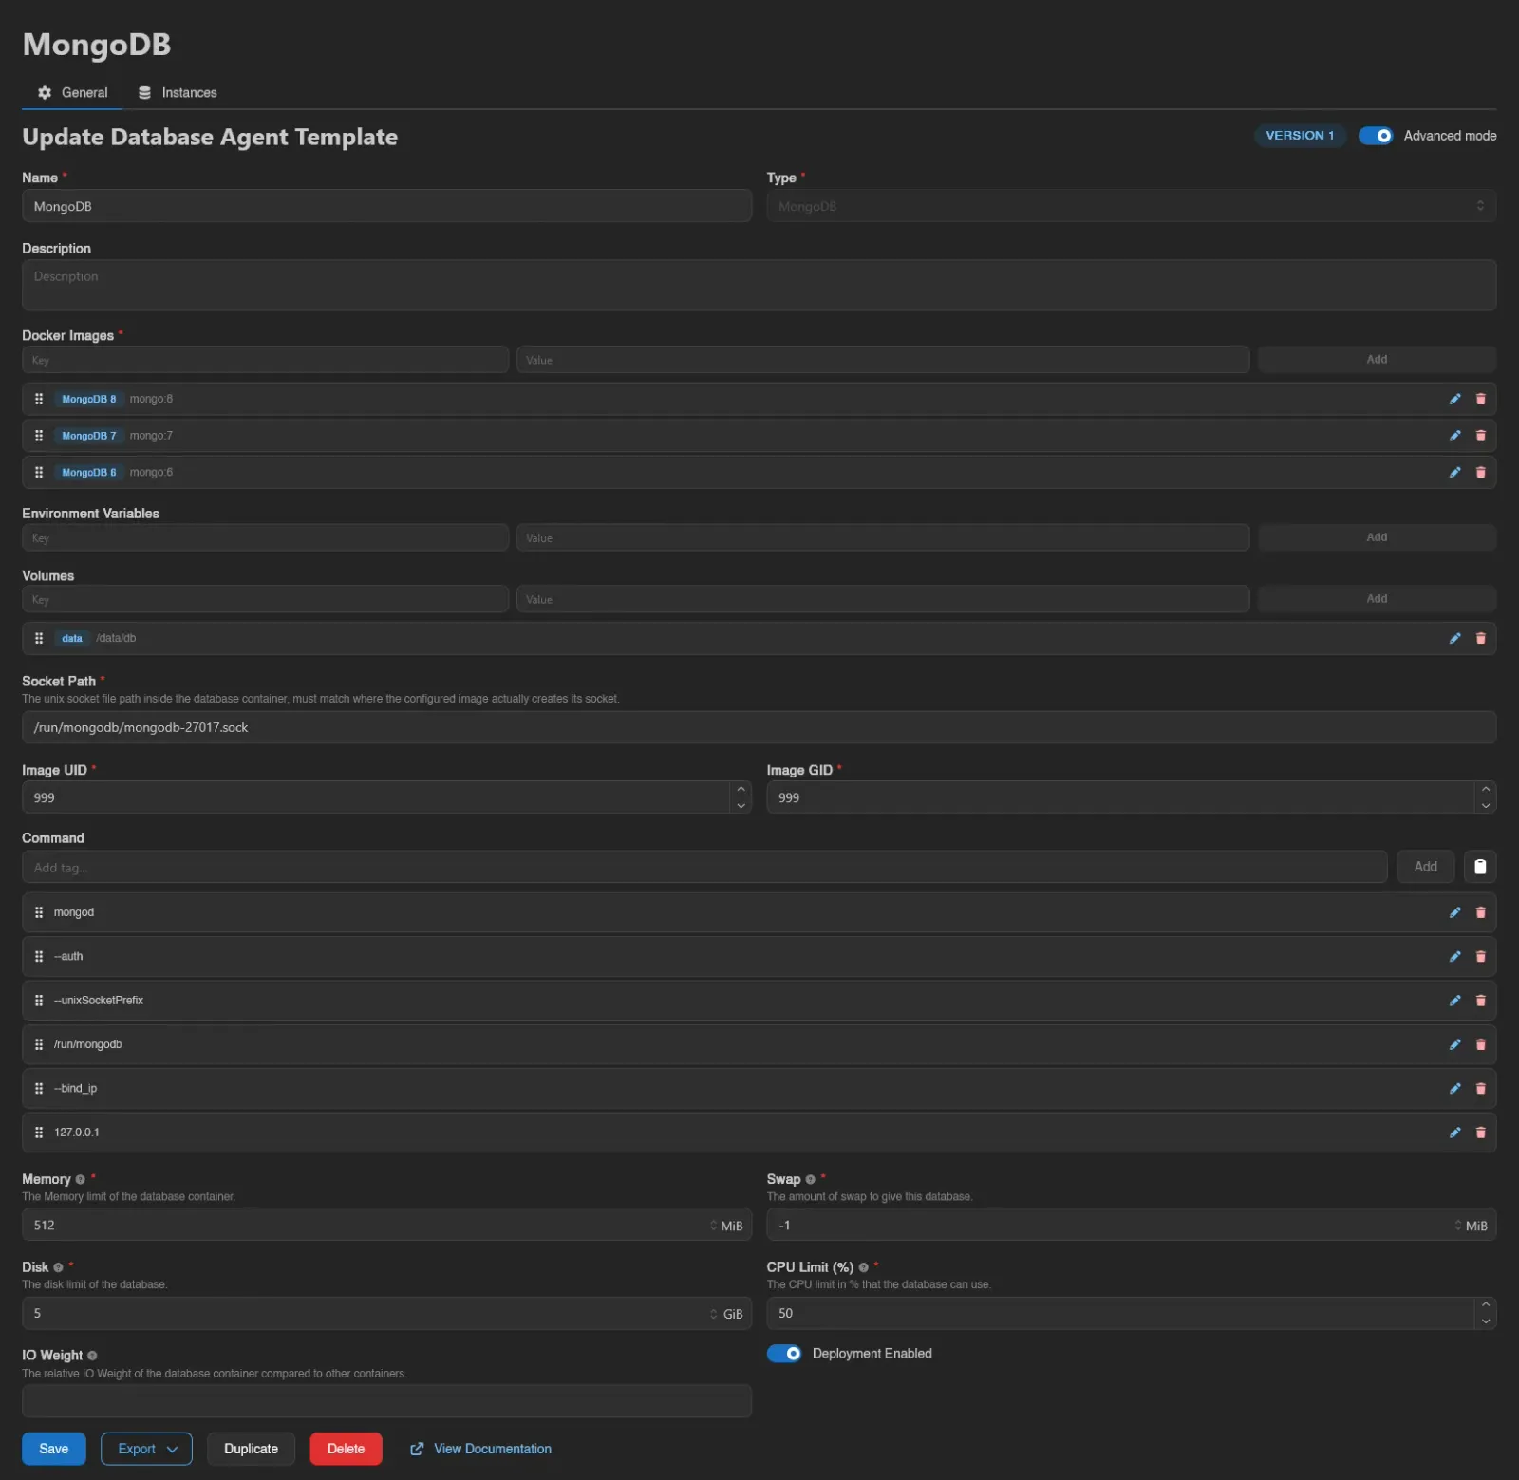Delete the 127.0.0.1 command tag
The width and height of the screenshot is (1519, 1480).
pos(1480,1133)
